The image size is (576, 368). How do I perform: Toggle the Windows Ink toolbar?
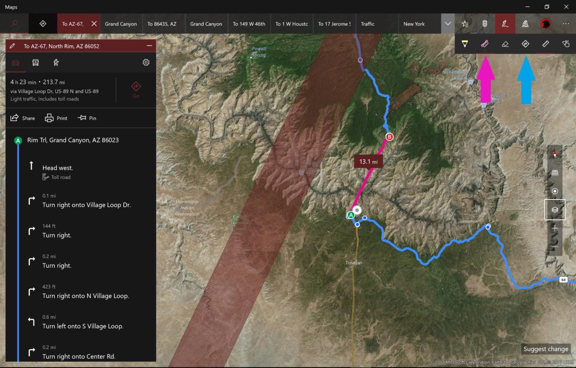coord(505,24)
